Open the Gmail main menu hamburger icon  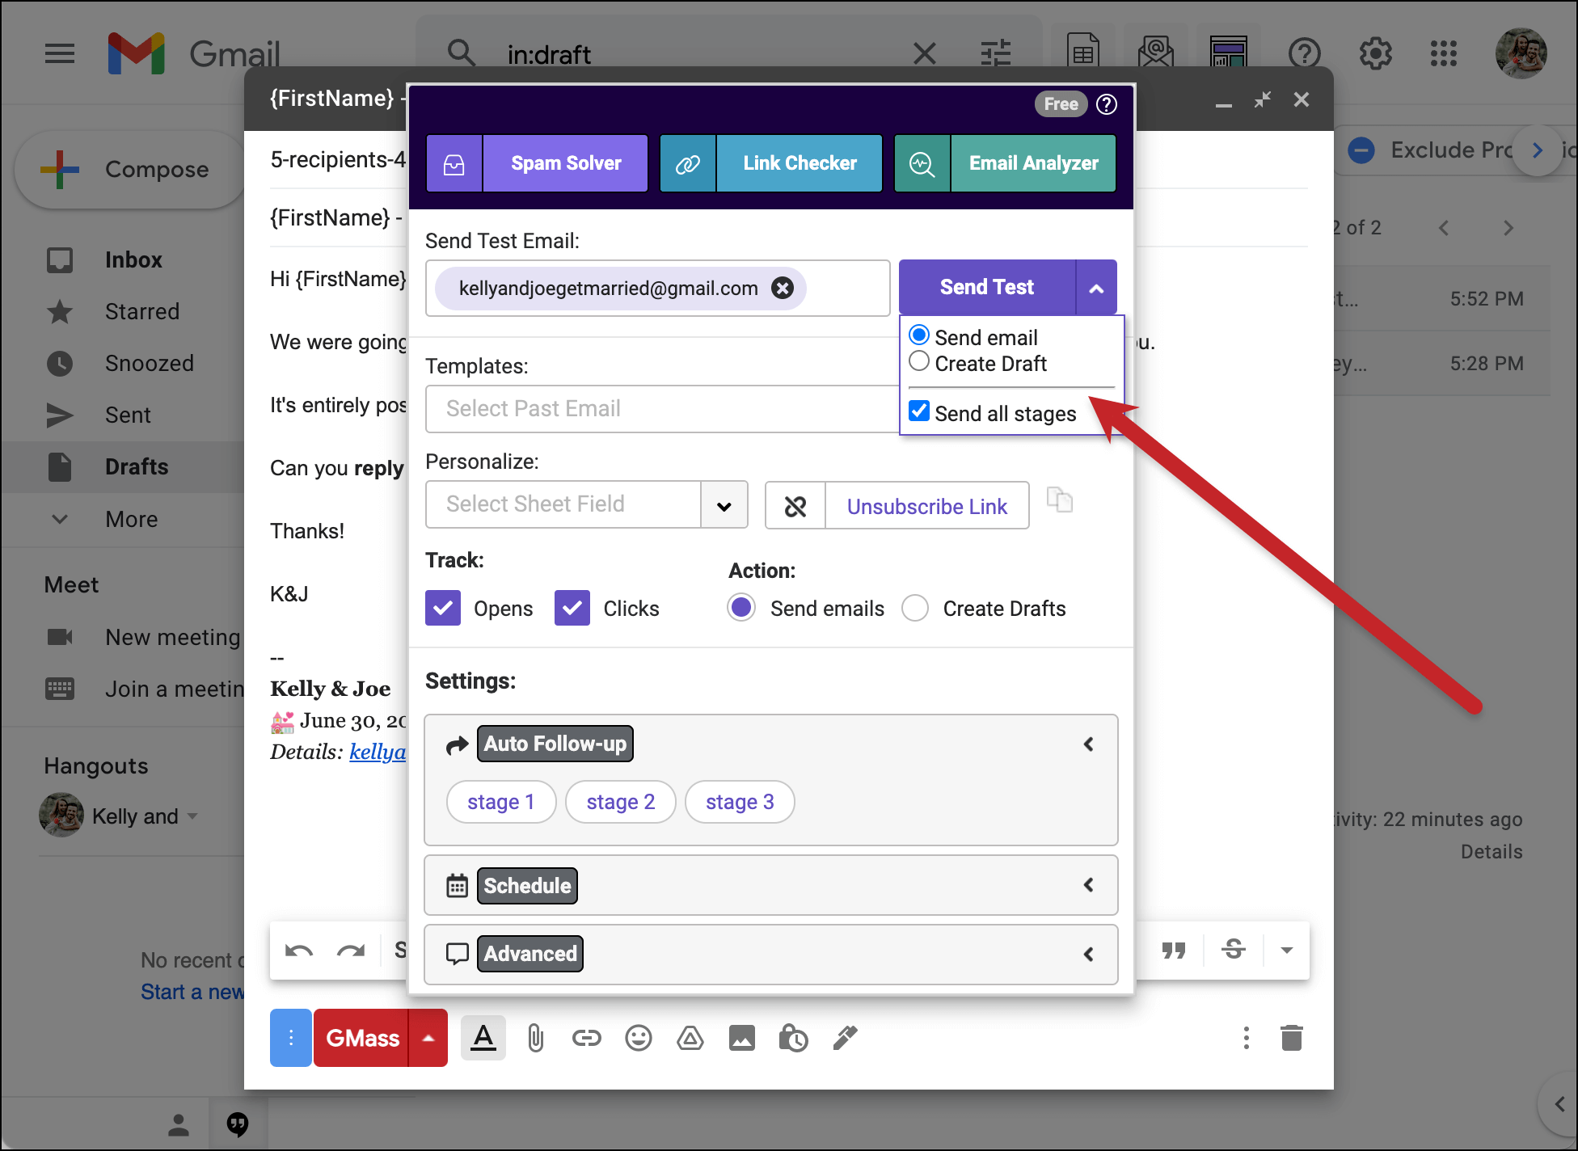coord(60,54)
